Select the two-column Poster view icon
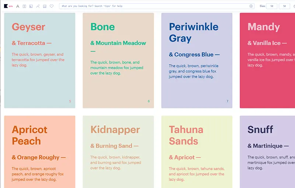 [x=24, y=6]
